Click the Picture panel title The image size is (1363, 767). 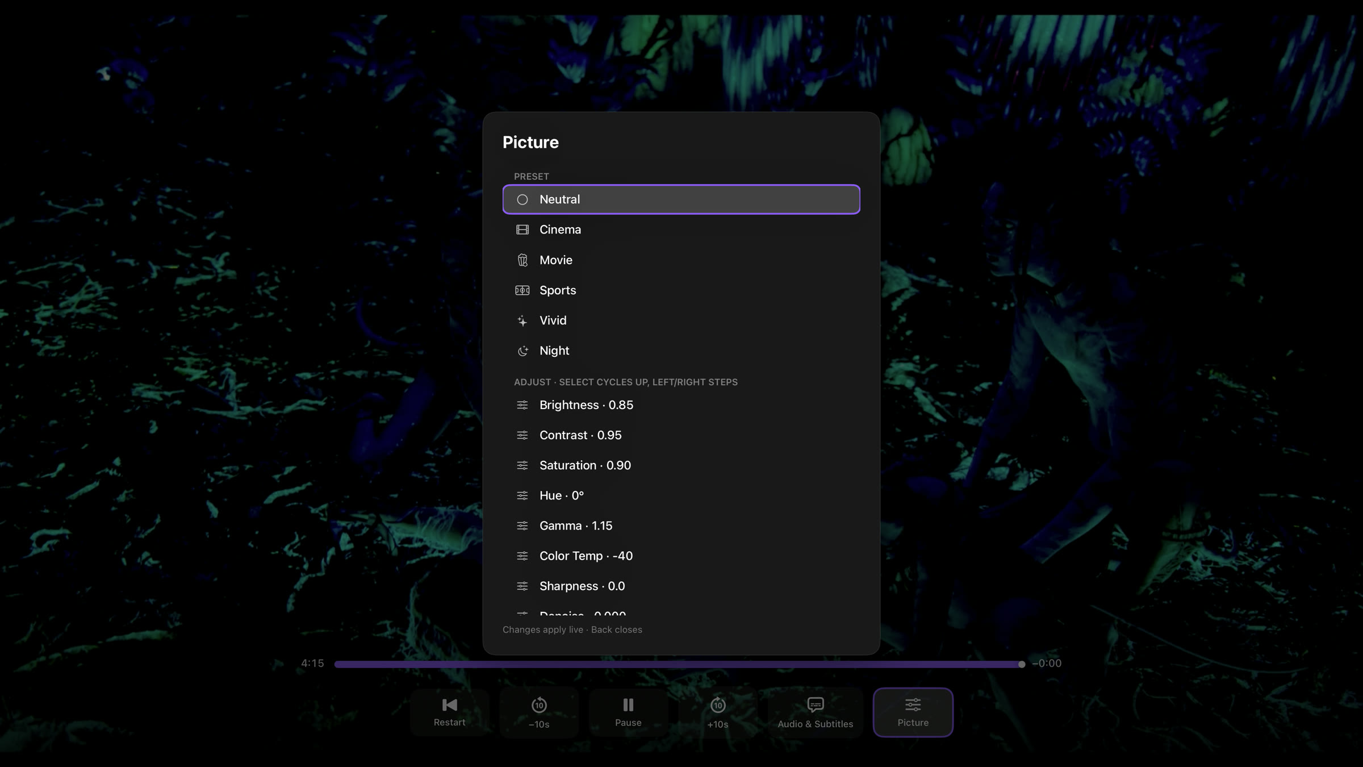click(x=530, y=142)
